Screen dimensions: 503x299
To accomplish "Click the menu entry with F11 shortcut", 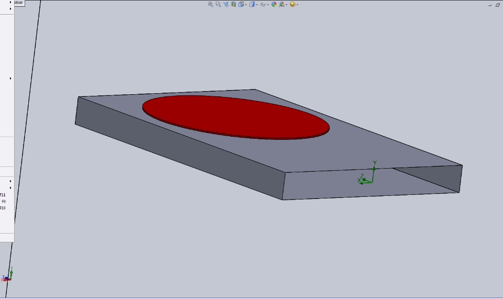I will pos(7,195).
